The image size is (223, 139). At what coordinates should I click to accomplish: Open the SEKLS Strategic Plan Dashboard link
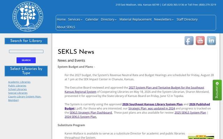point(91,113)
